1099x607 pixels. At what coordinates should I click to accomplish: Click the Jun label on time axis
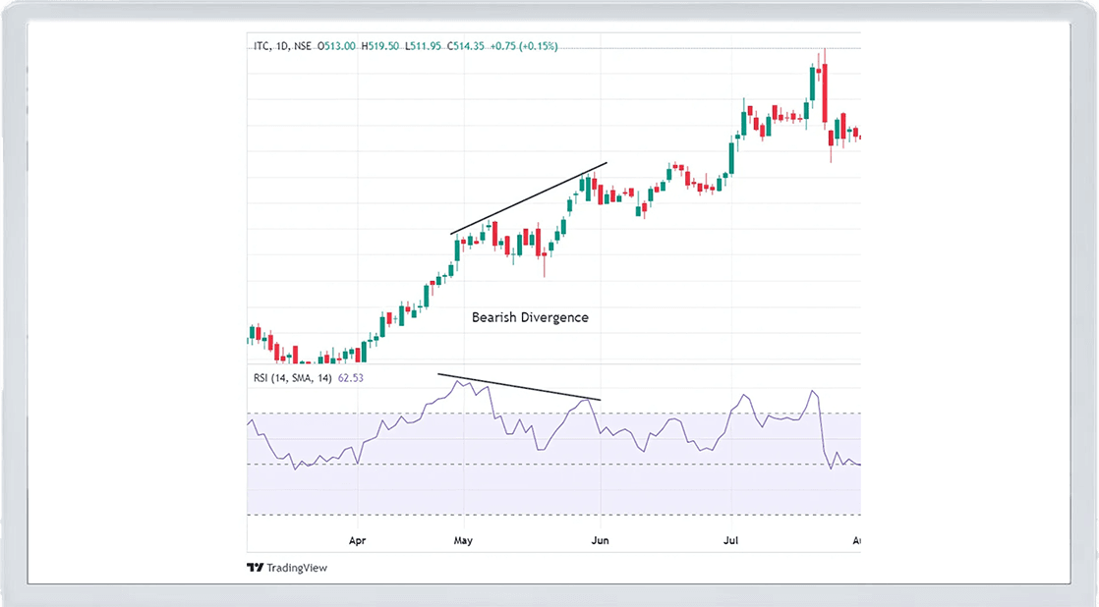(x=600, y=540)
